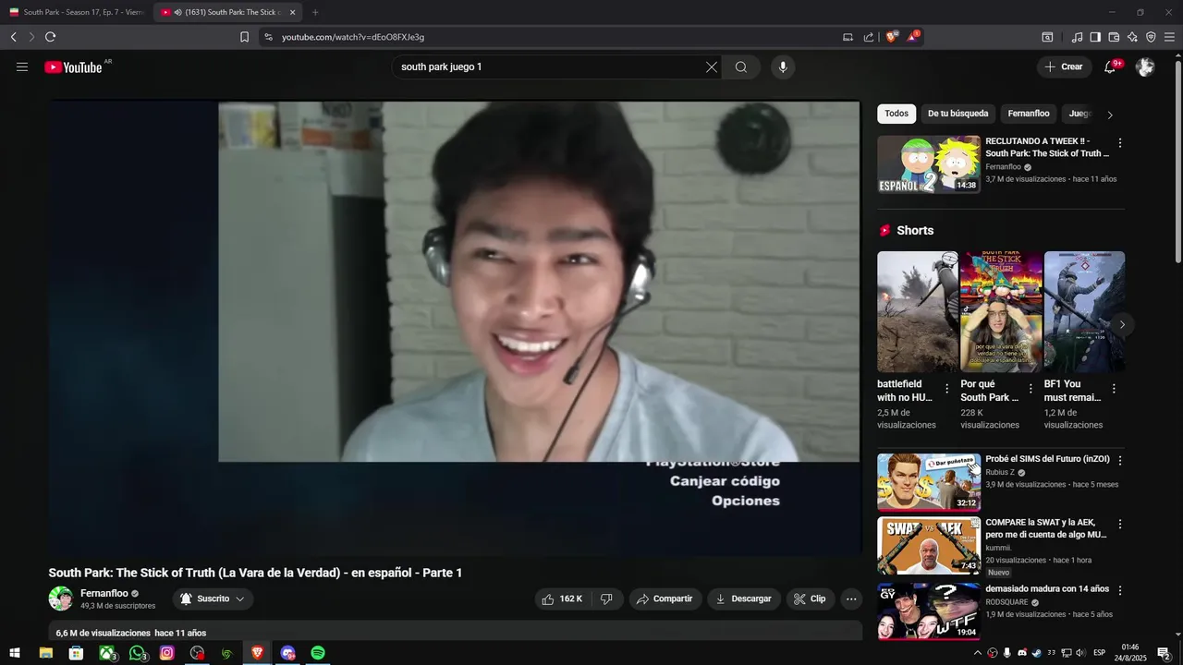The width and height of the screenshot is (1183, 665).
Task: Share this page from address bar
Action: click(x=869, y=37)
